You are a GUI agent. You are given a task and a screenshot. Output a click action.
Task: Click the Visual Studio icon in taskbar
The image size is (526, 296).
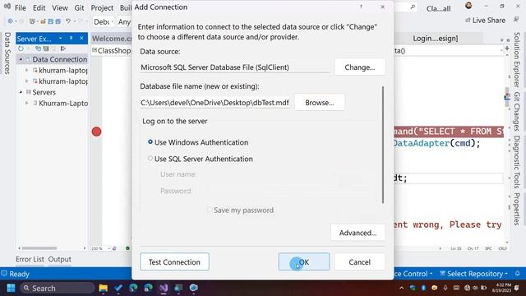(x=164, y=288)
